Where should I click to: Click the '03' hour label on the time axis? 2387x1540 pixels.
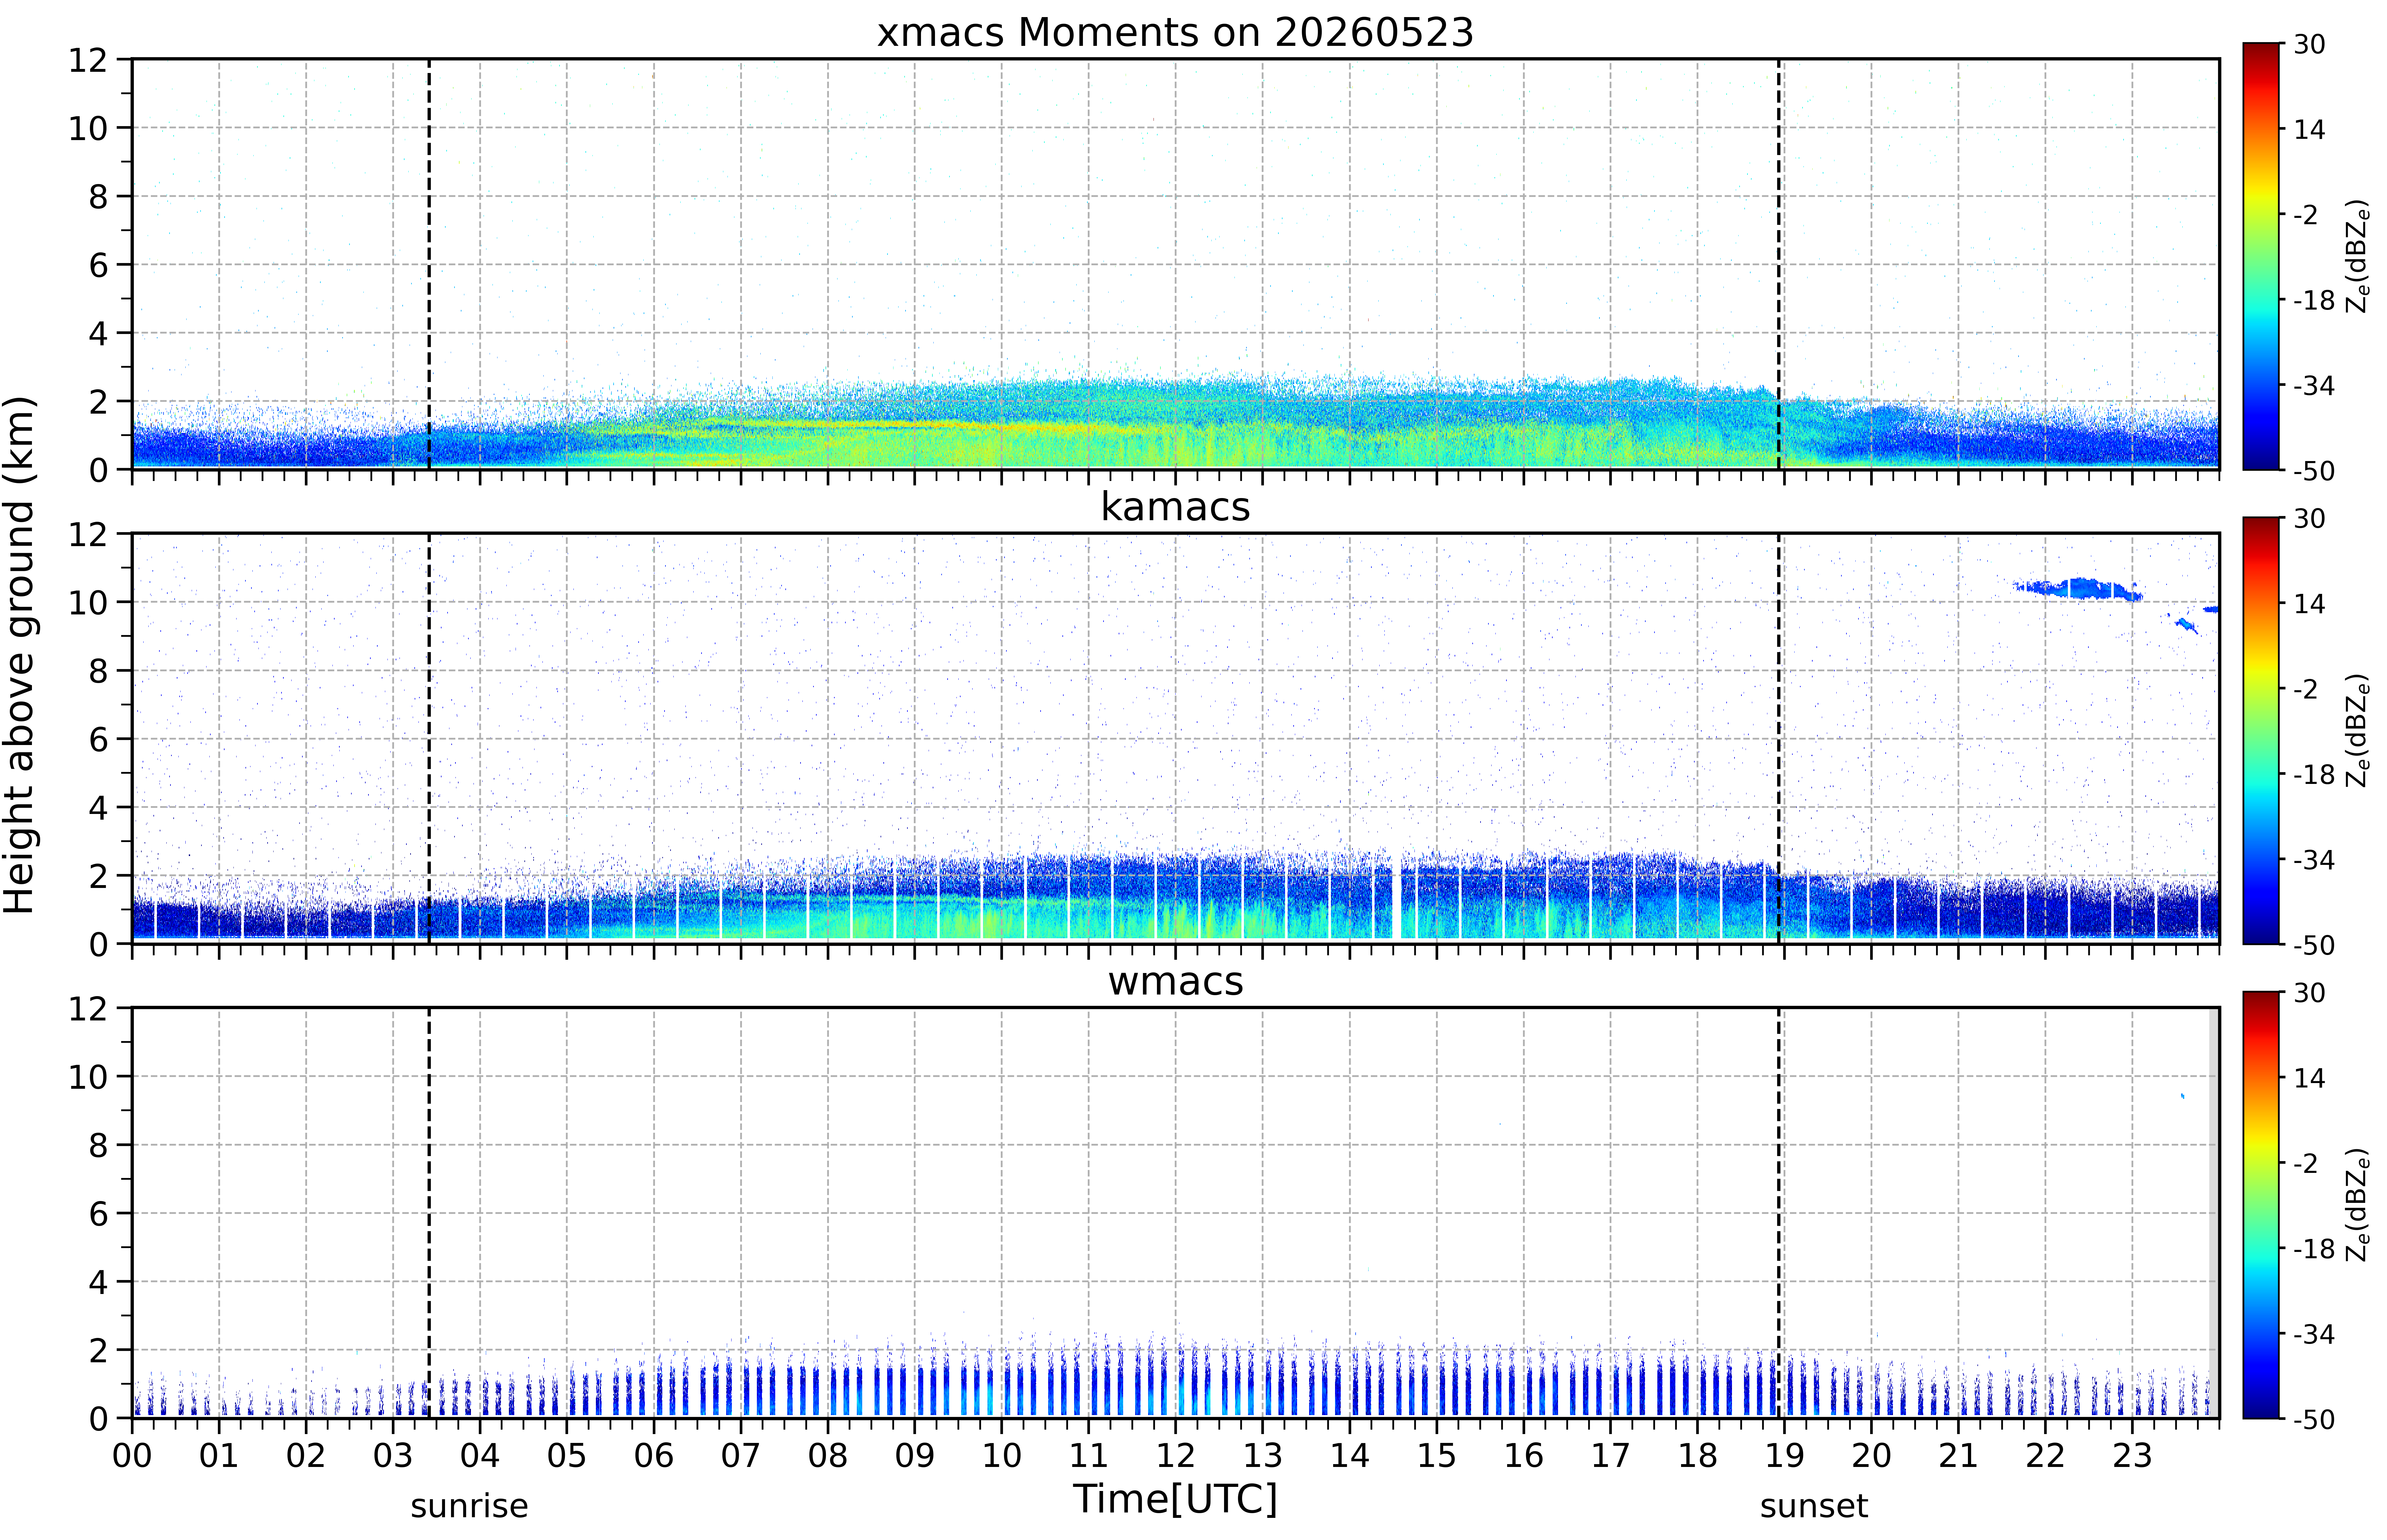393,1456
